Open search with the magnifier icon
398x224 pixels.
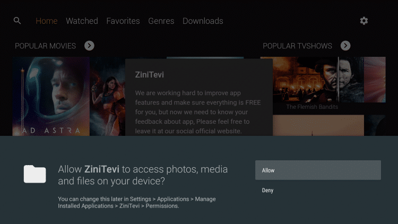(18, 21)
